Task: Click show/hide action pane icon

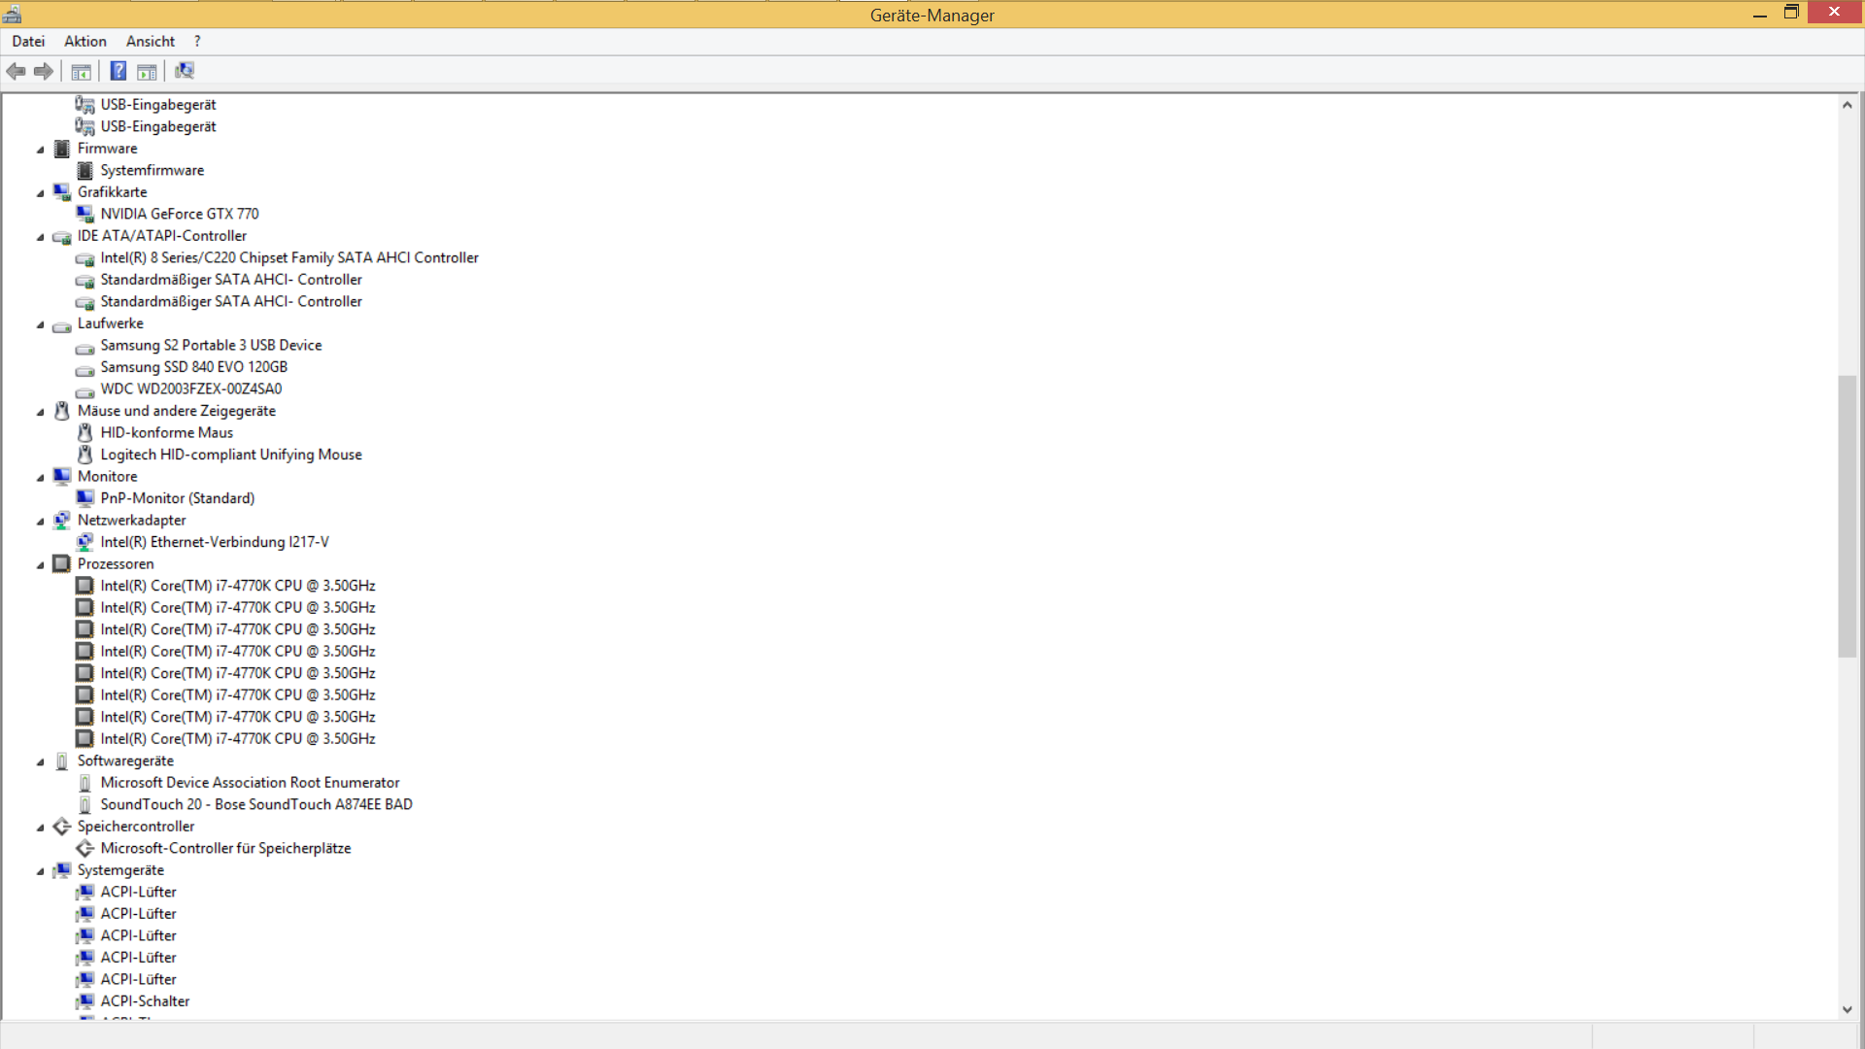Action: 147,71
